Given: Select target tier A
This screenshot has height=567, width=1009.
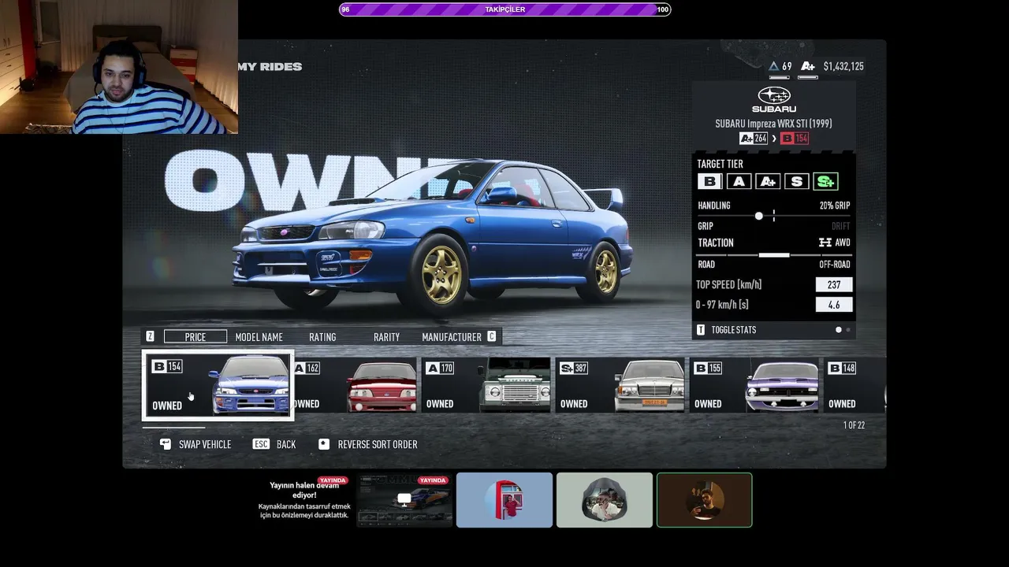Looking at the screenshot, I should pos(739,182).
